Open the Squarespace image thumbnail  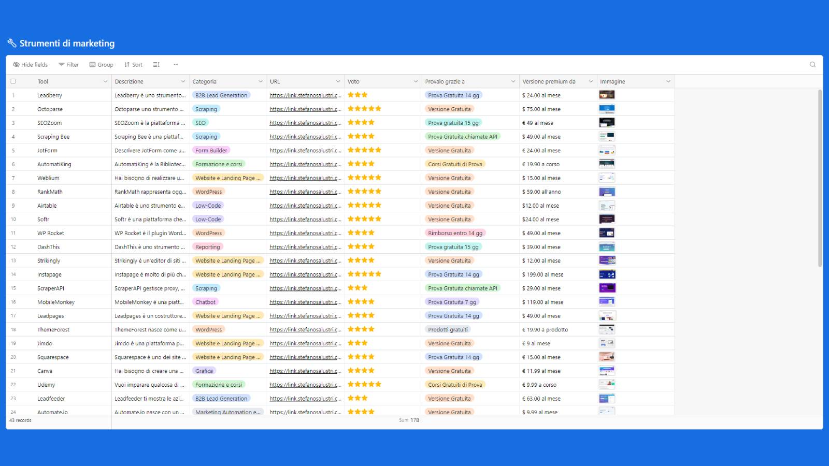click(x=607, y=357)
